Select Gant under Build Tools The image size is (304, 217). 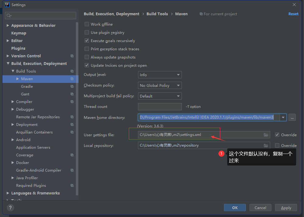(x=25, y=94)
